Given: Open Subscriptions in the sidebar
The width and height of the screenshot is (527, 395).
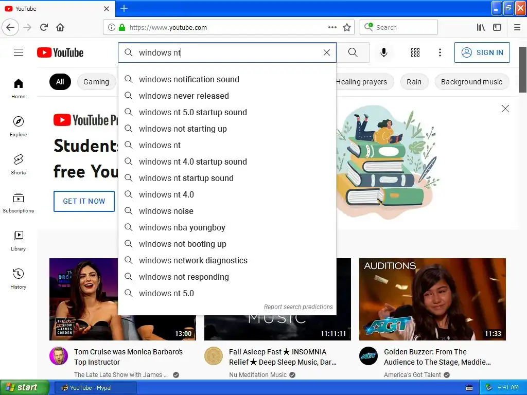Looking at the screenshot, I should (x=19, y=203).
